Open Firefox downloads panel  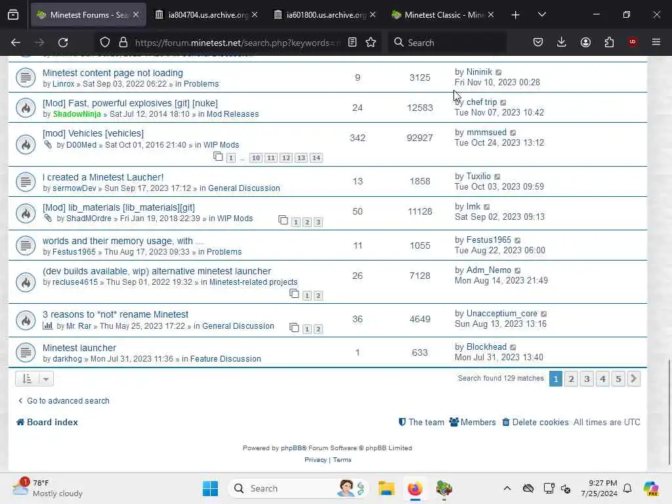point(562,43)
